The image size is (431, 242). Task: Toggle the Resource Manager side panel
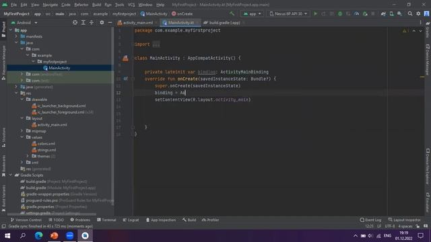3,63
